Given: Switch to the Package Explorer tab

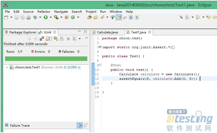Looking at the screenshot, I should coord(21,32).
